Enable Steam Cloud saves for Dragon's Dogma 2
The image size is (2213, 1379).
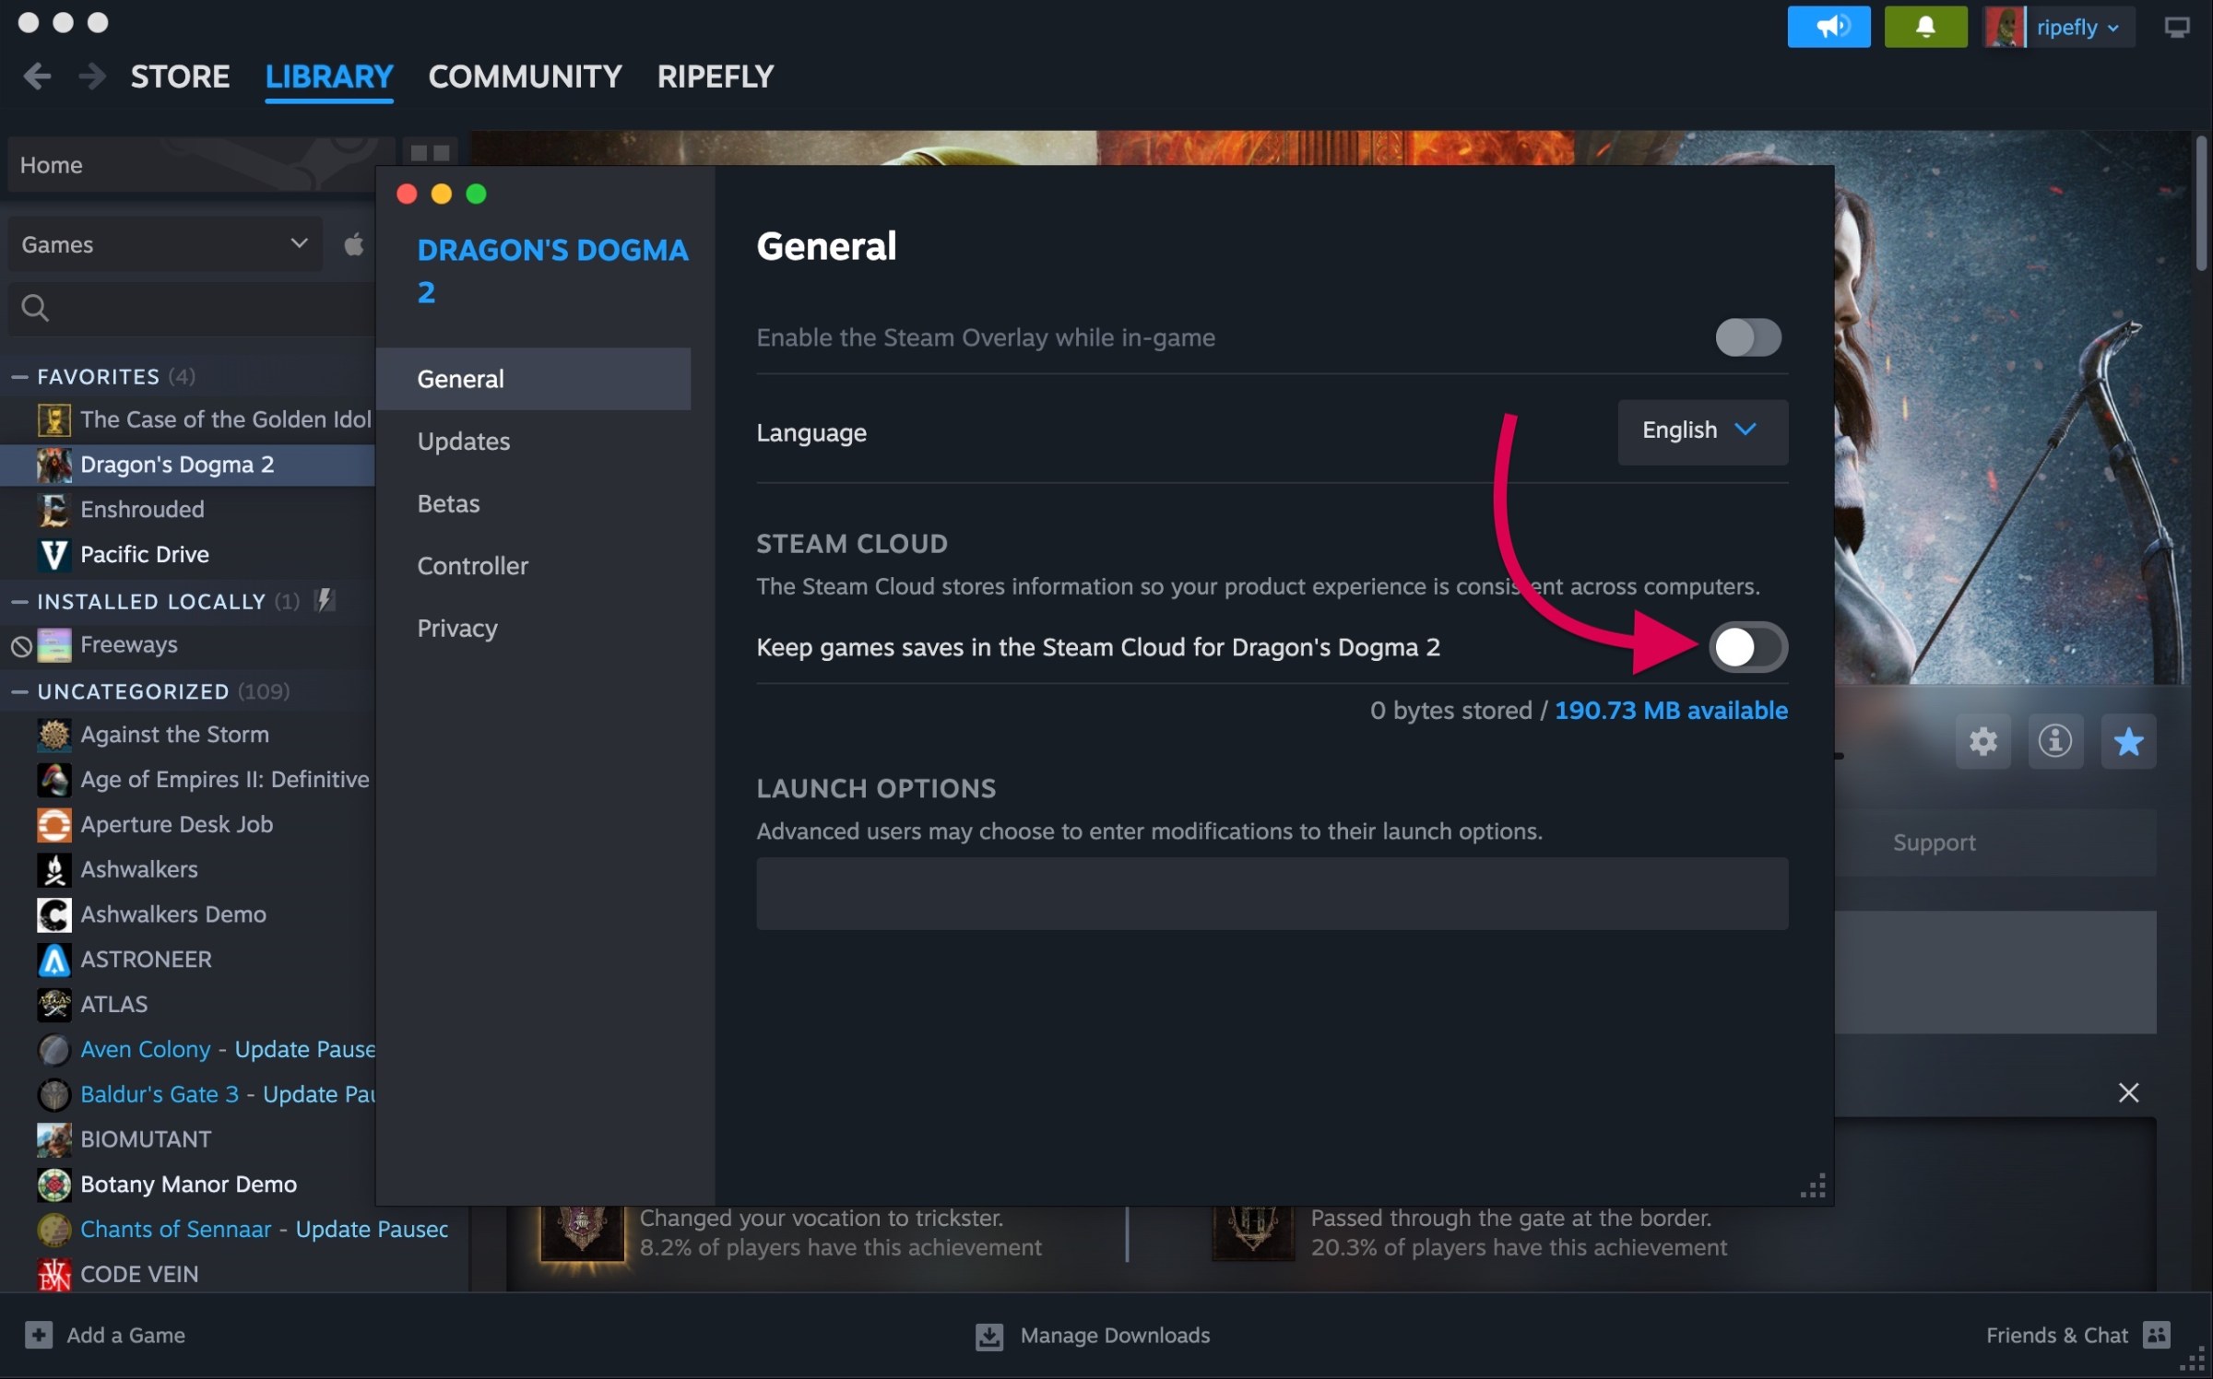pos(1747,647)
